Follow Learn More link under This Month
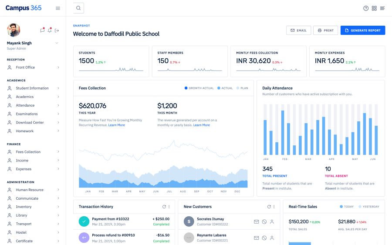Screen dimensions: 392x245 coord(202,125)
